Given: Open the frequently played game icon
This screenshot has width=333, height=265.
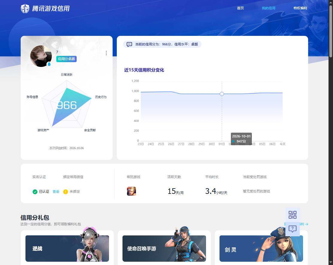Looking at the screenshot, I should (x=131, y=191).
